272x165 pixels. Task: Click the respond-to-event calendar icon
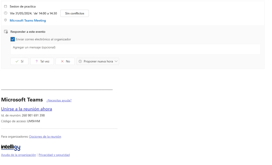(6, 32)
